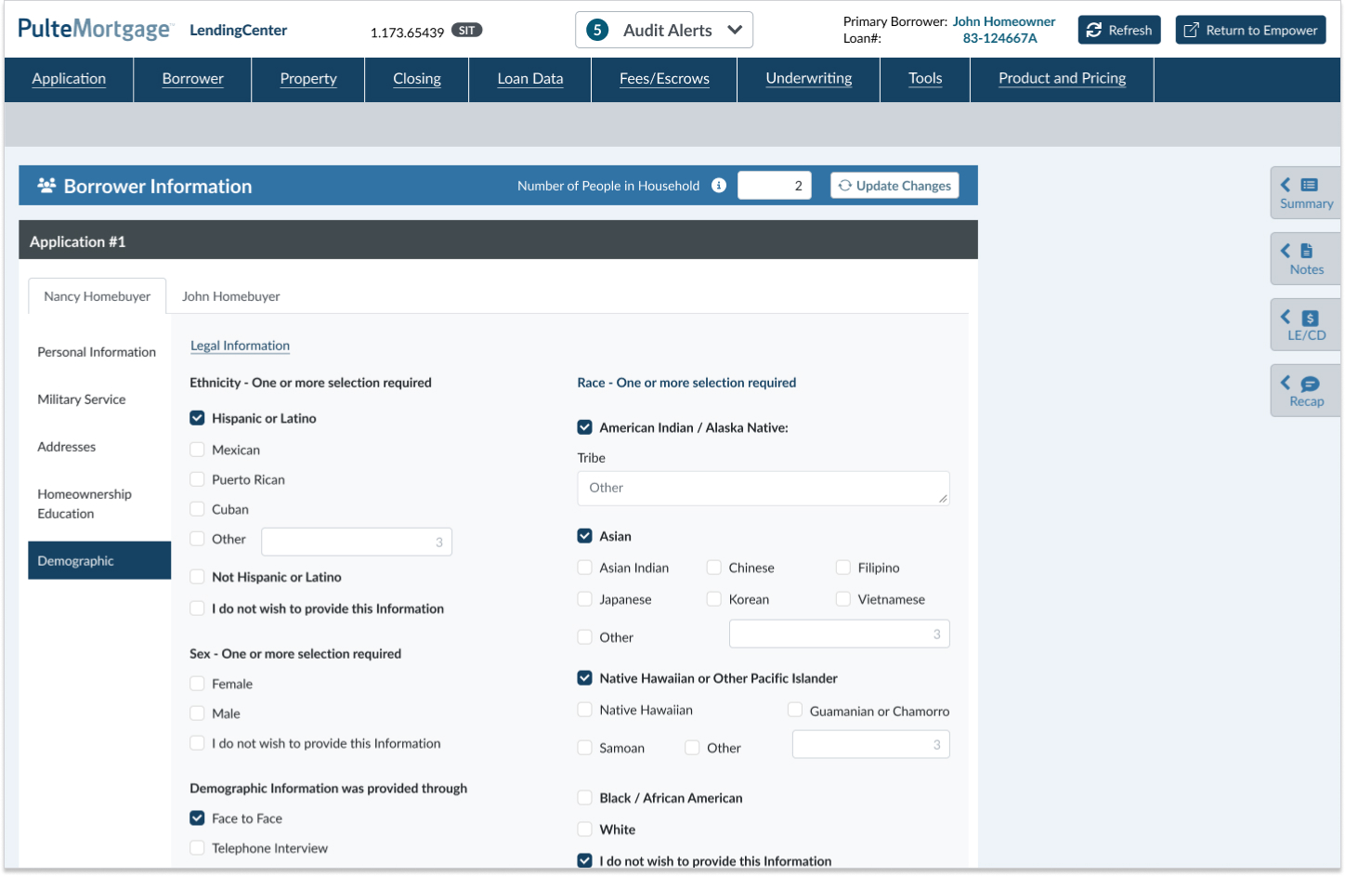The image size is (1345, 876).
Task: Click the Tribe text field
Action: click(x=763, y=489)
